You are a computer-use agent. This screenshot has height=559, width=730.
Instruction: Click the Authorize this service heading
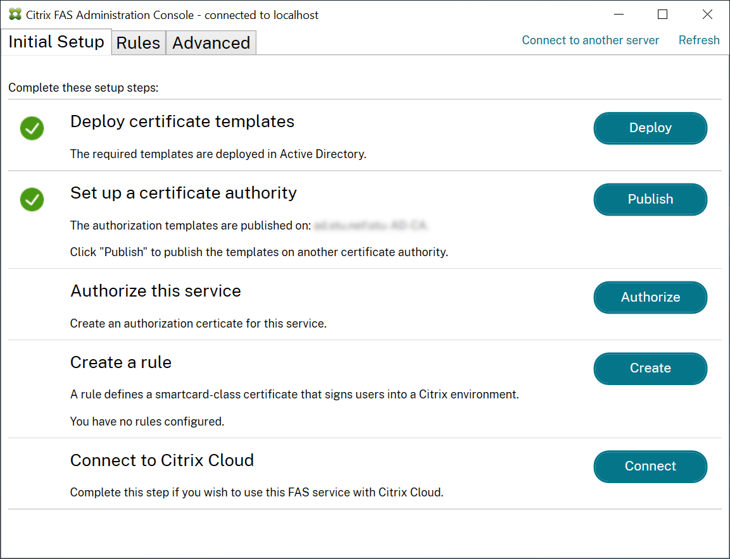[x=156, y=291]
